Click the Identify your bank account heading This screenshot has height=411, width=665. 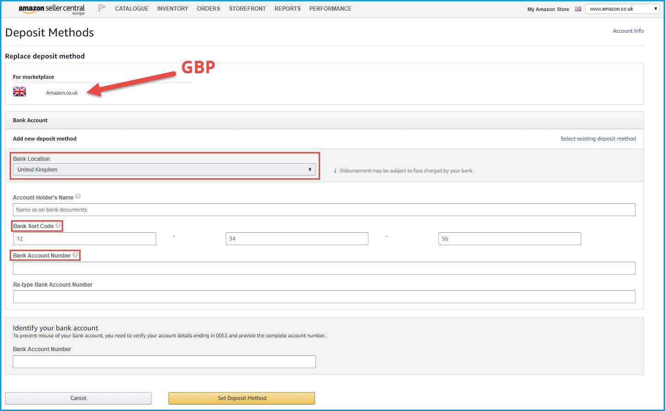55,328
